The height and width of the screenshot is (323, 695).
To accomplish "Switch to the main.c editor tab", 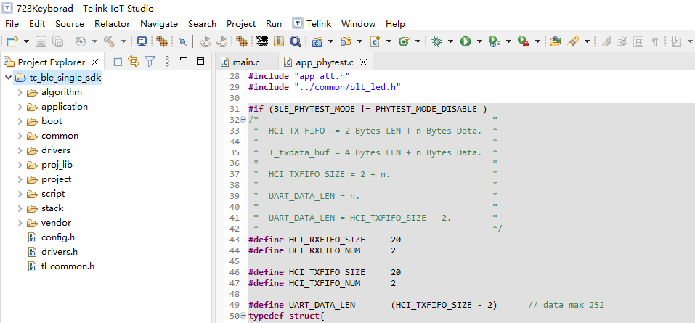I will click(x=246, y=62).
